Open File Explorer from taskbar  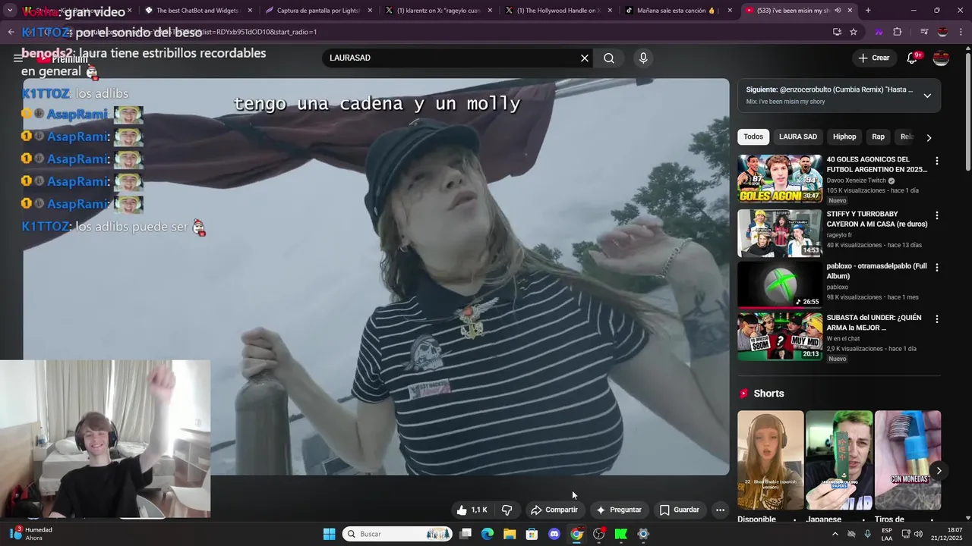point(510,534)
